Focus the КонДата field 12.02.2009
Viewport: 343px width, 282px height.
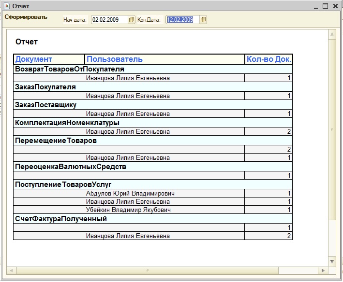(182, 20)
